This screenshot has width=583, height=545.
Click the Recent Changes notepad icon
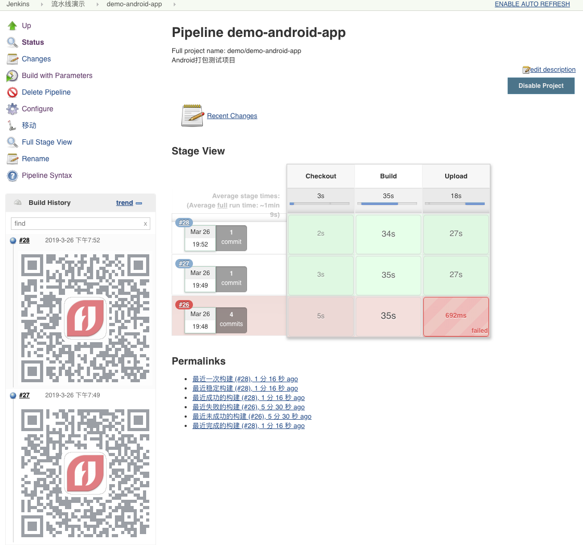coord(192,115)
